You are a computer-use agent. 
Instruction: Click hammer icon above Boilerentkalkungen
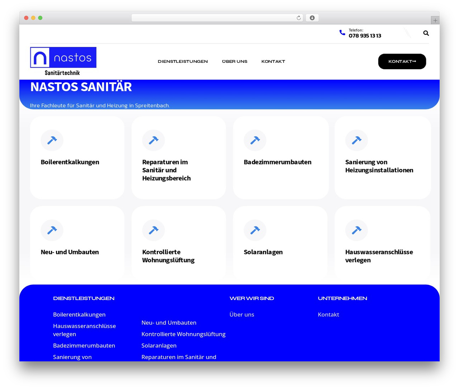pyautogui.click(x=52, y=140)
